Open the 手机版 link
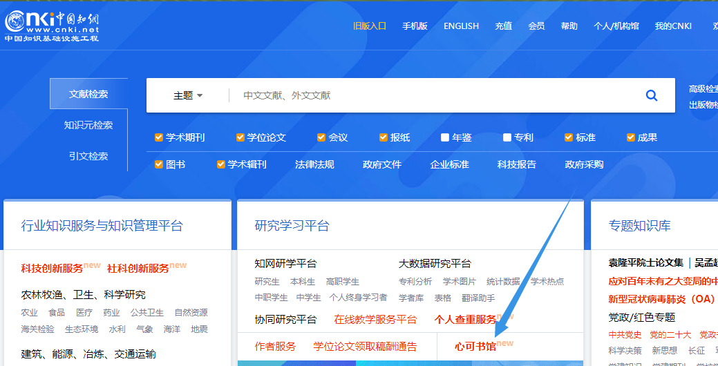 pos(415,26)
